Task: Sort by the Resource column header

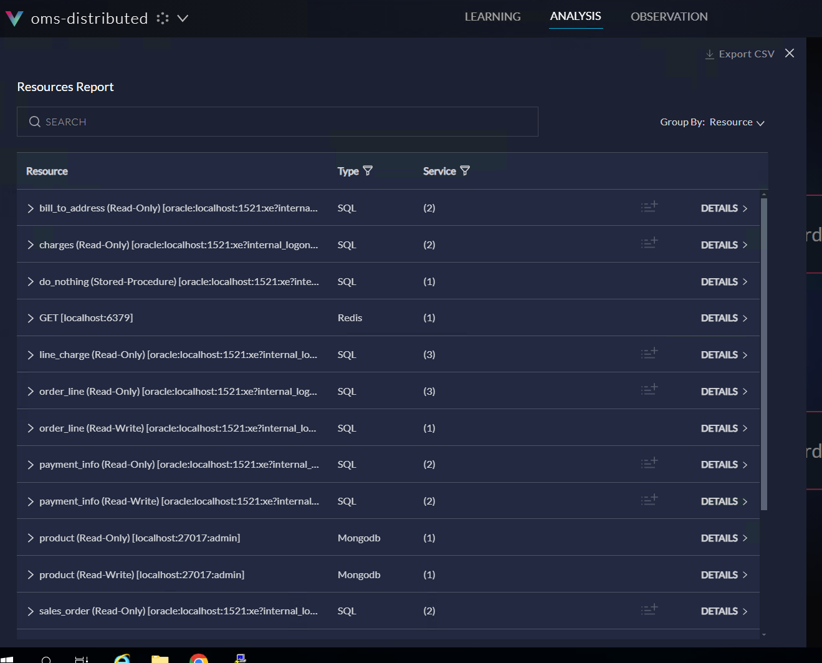Action: tap(47, 172)
